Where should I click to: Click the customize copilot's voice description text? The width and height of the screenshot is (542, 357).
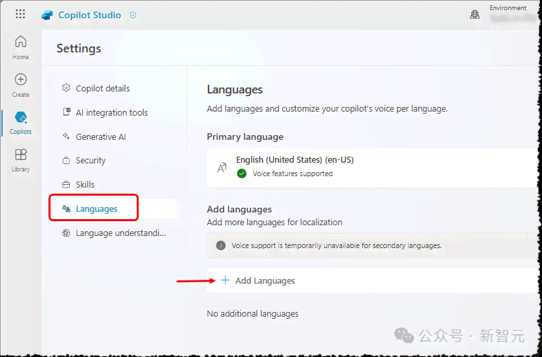click(327, 109)
